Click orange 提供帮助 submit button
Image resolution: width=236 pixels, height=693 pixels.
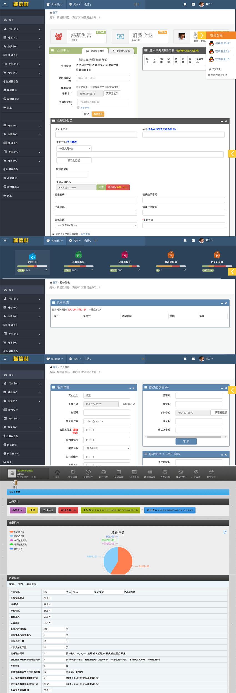click(x=98, y=114)
